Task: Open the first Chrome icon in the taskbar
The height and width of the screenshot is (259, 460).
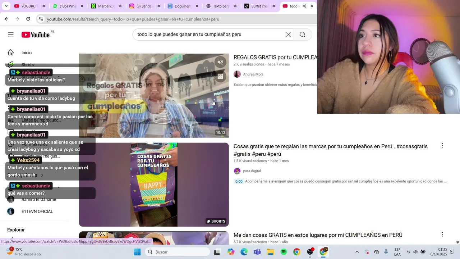Action: click(296, 252)
